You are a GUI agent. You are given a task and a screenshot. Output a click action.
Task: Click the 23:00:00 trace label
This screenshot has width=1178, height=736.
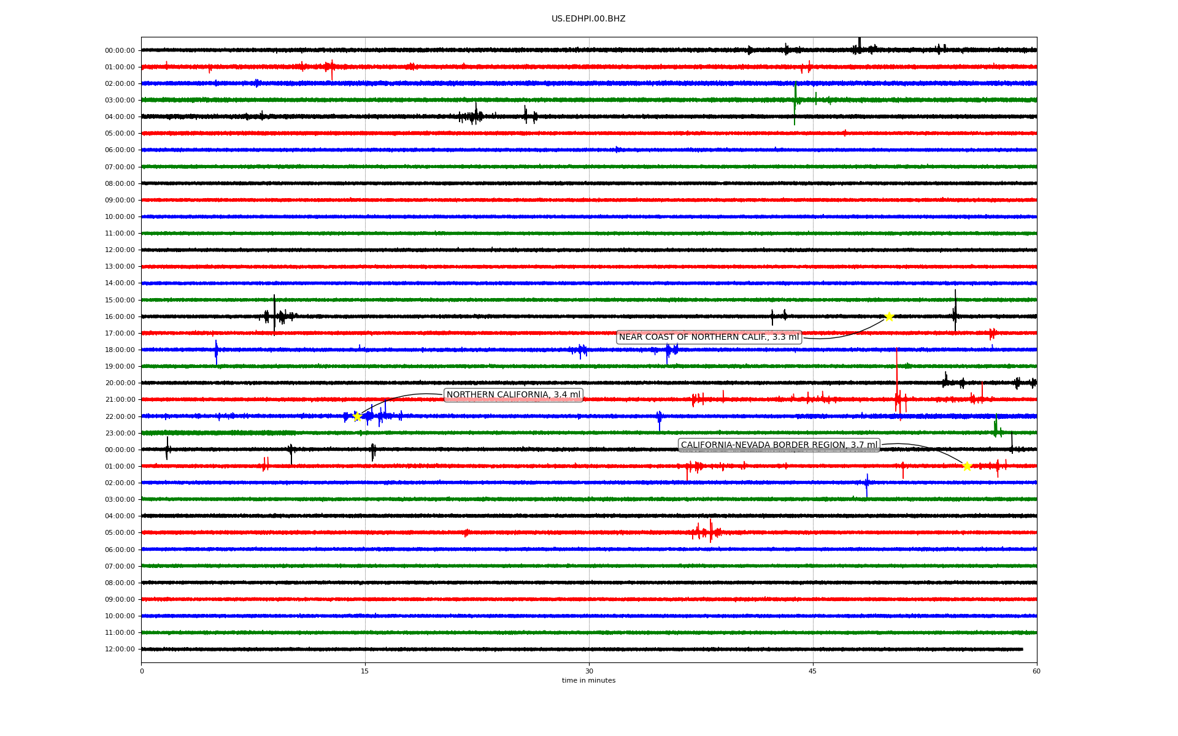click(120, 433)
